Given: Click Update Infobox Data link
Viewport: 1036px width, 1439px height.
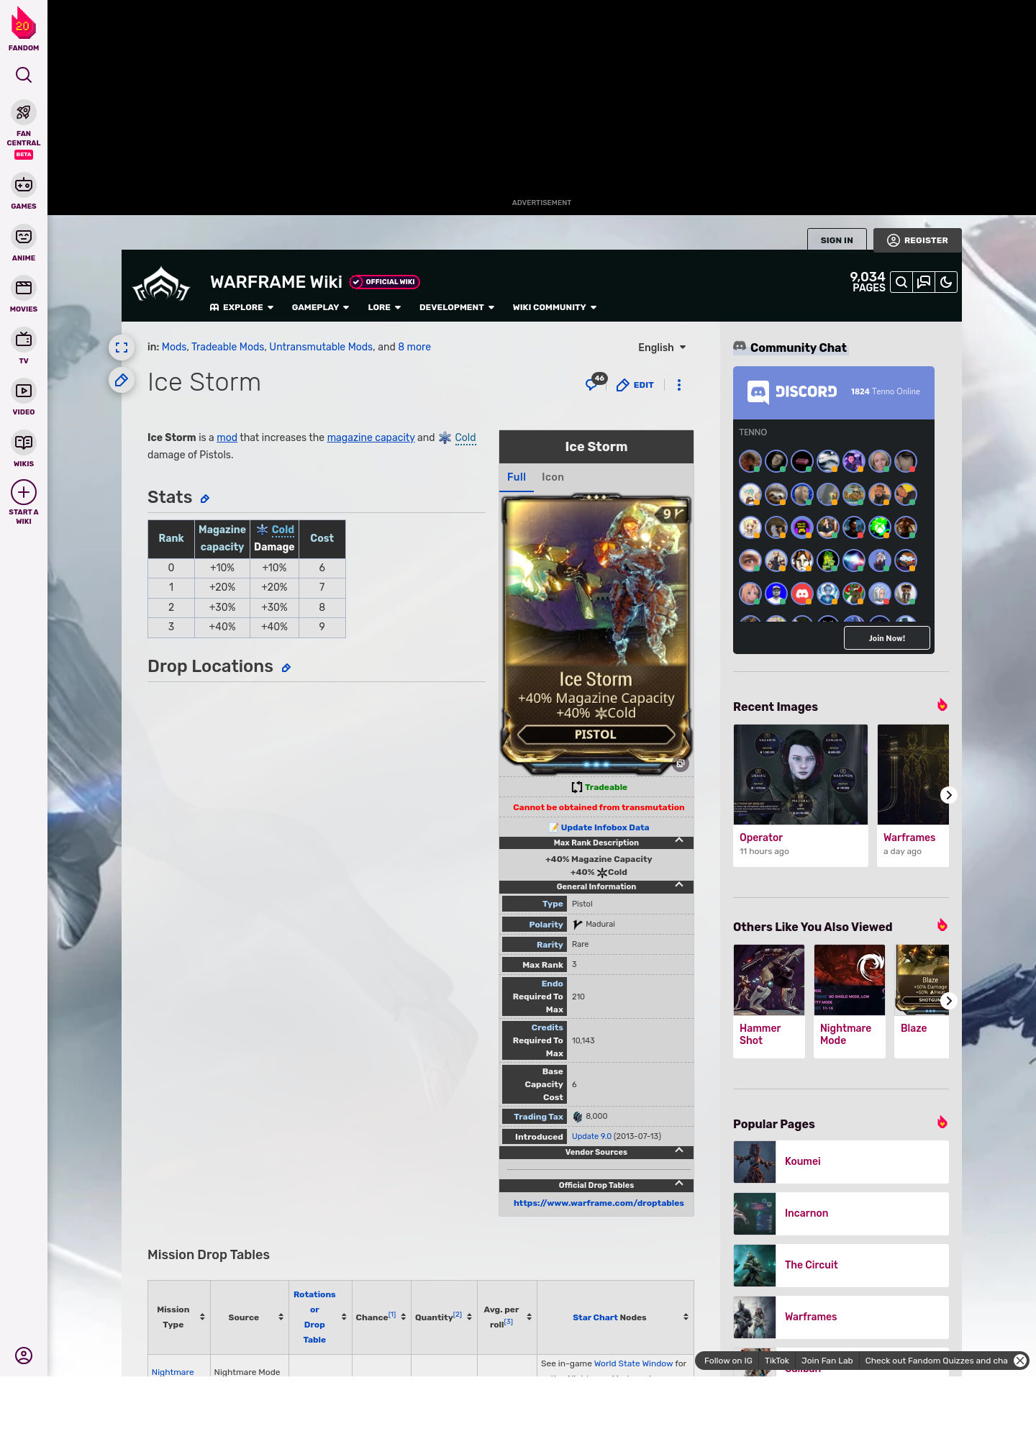Looking at the screenshot, I should tap(604, 827).
